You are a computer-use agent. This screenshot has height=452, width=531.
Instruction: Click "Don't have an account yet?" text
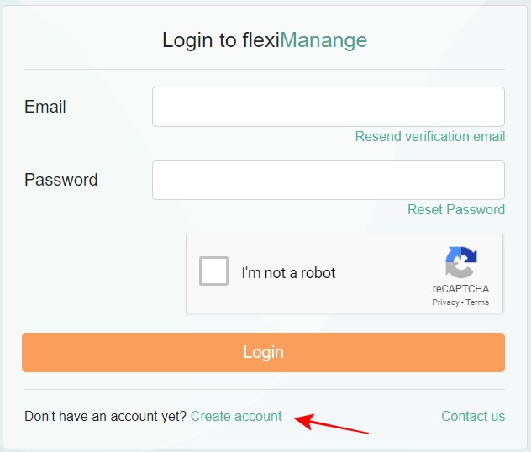(105, 416)
